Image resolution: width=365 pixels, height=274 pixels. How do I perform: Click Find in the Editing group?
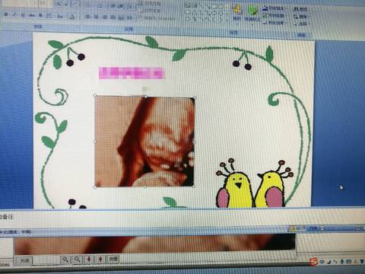click(300, 9)
